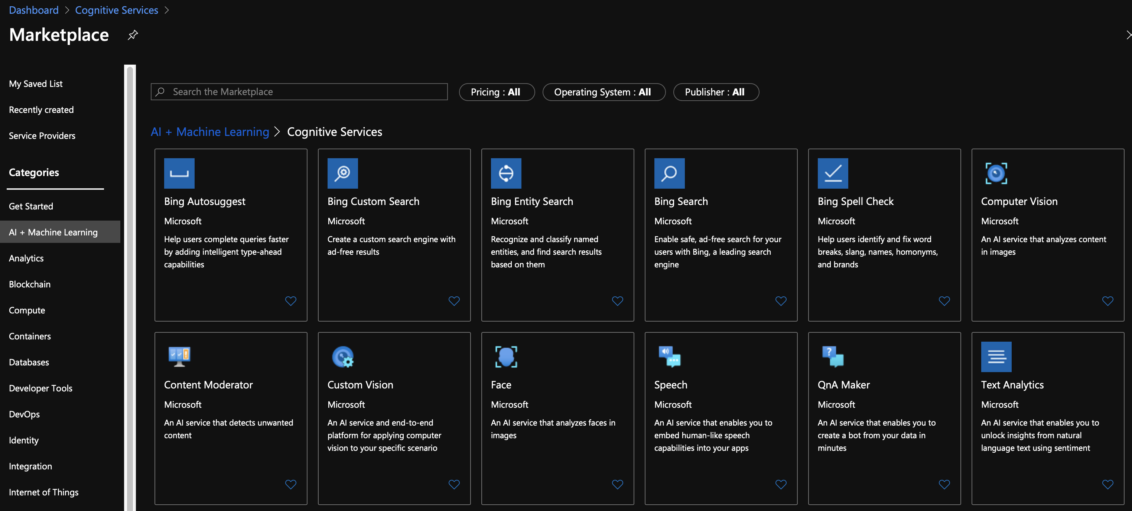The width and height of the screenshot is (1132, 511).
Task: Click the Text Analytics icon
Action: (x=997, y=357)
